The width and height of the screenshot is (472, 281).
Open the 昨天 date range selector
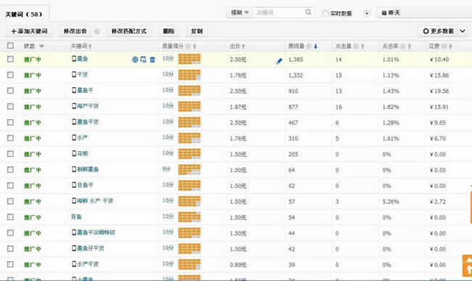tap(425, 13)
